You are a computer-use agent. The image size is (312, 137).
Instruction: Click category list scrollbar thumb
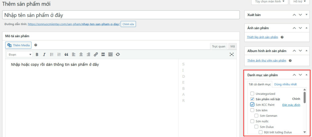coord(304,97)
